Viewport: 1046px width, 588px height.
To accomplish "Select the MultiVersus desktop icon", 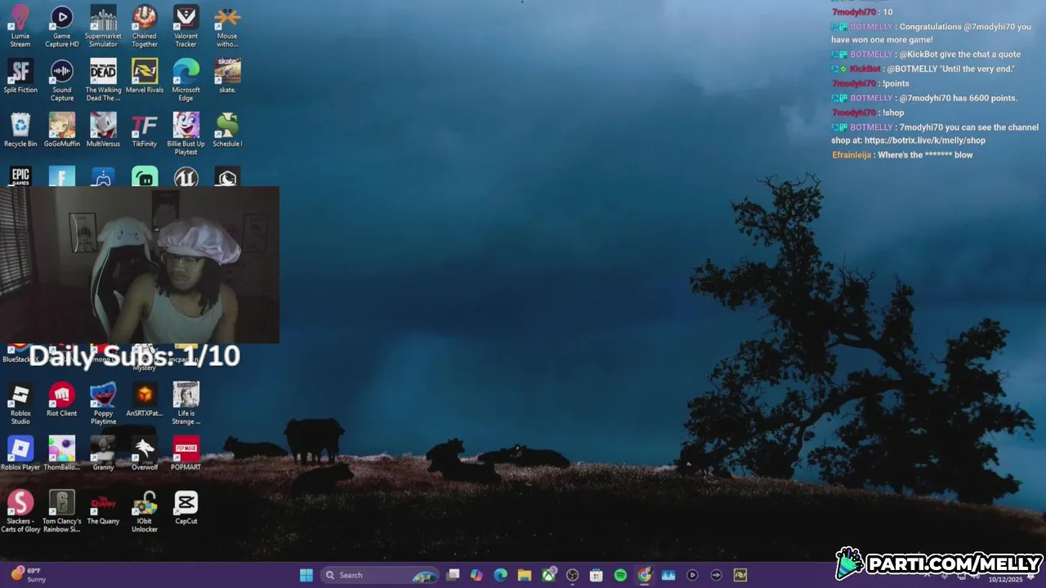I will tap(103, 130).
